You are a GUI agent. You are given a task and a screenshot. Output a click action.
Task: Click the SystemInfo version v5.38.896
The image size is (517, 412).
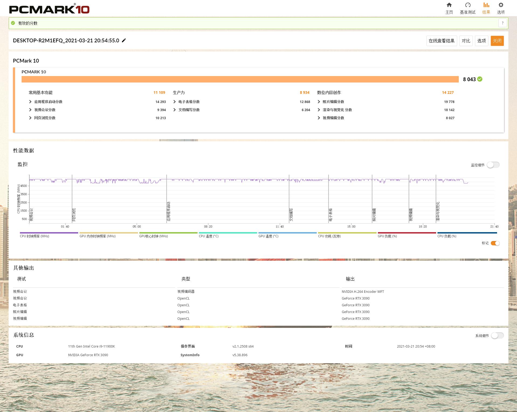(x=240, y=355)
